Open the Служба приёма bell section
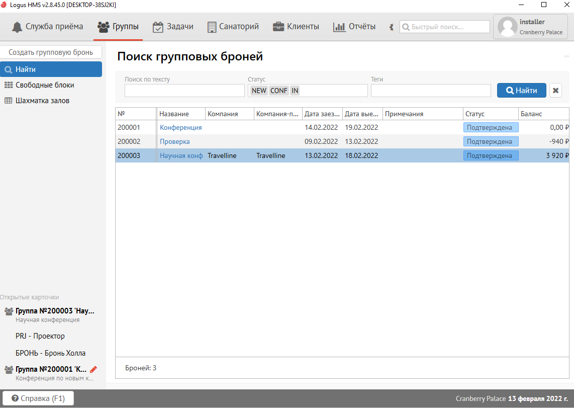574x408 pixels. 48,27
